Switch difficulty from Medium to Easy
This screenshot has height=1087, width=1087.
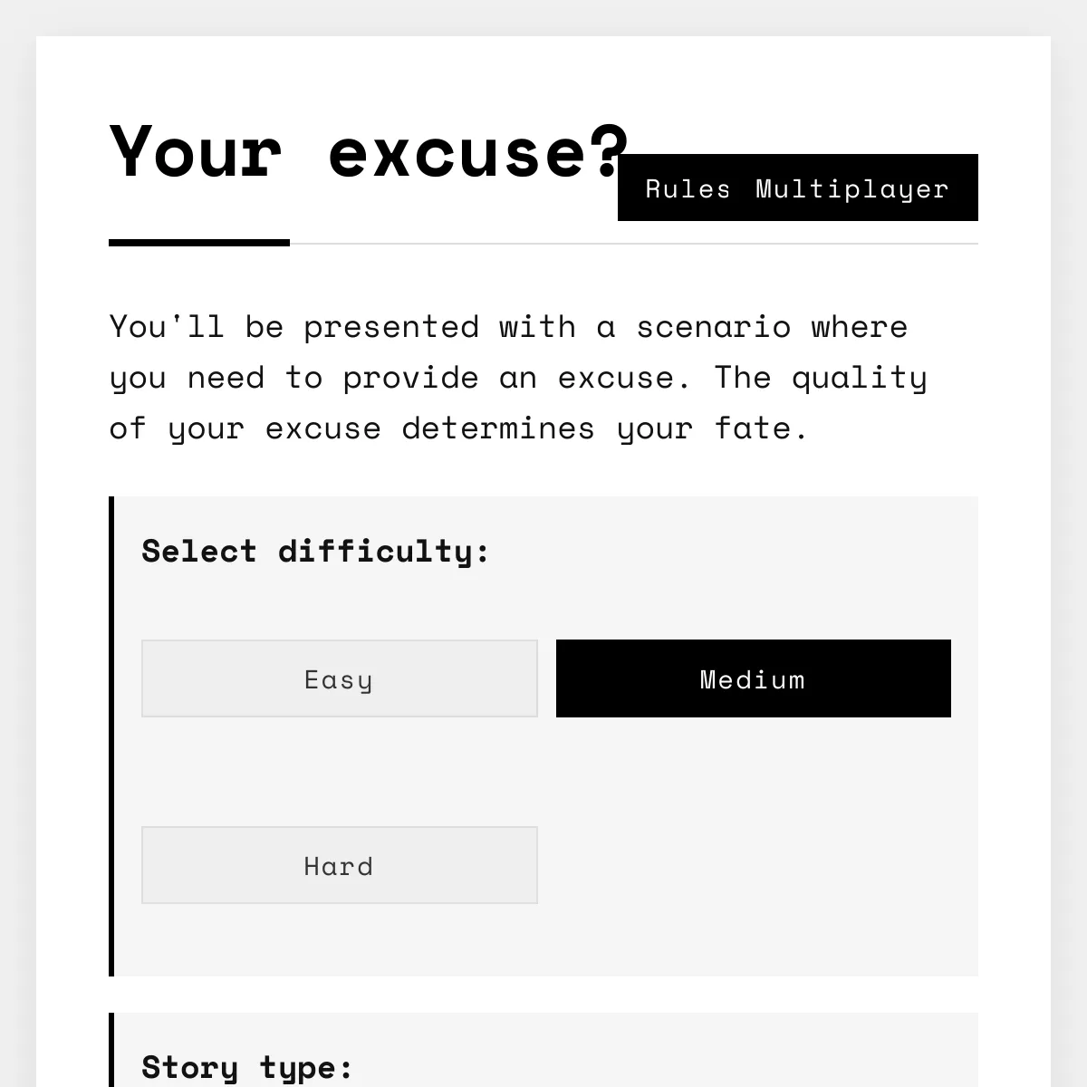point(339,678)
